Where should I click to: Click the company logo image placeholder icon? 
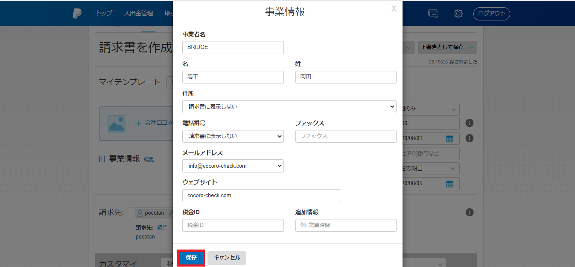tap(117, 123)
